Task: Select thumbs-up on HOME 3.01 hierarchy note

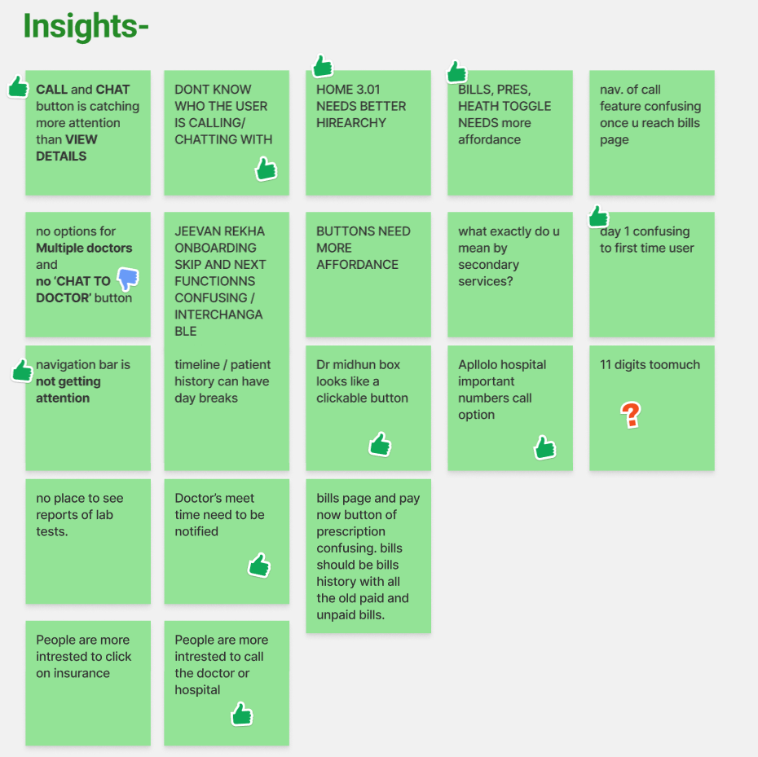Action: click(323, 66)
